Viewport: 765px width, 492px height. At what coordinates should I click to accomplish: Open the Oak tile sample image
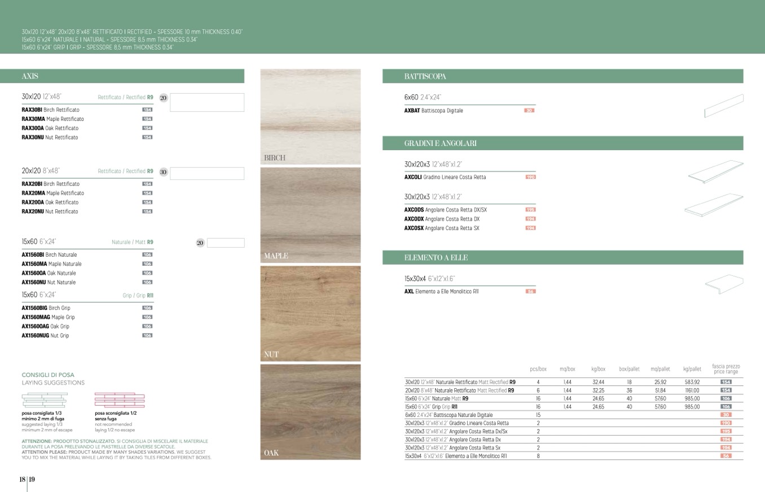point(310,411)
